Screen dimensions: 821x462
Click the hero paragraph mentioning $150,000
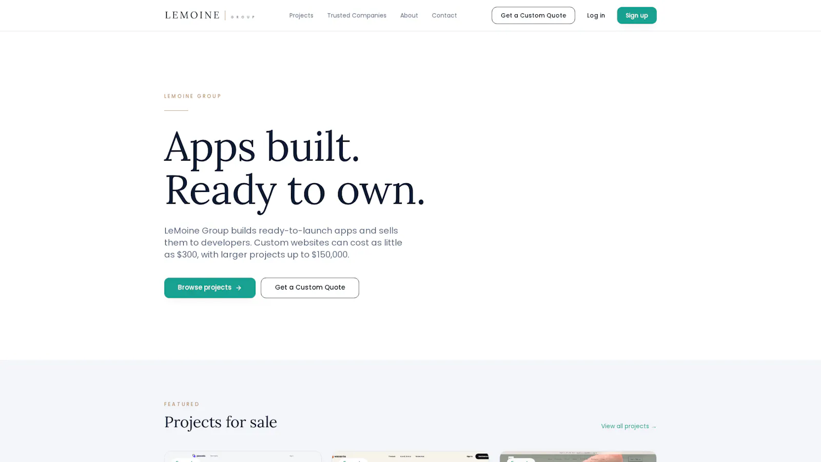(x=283, y=243)
